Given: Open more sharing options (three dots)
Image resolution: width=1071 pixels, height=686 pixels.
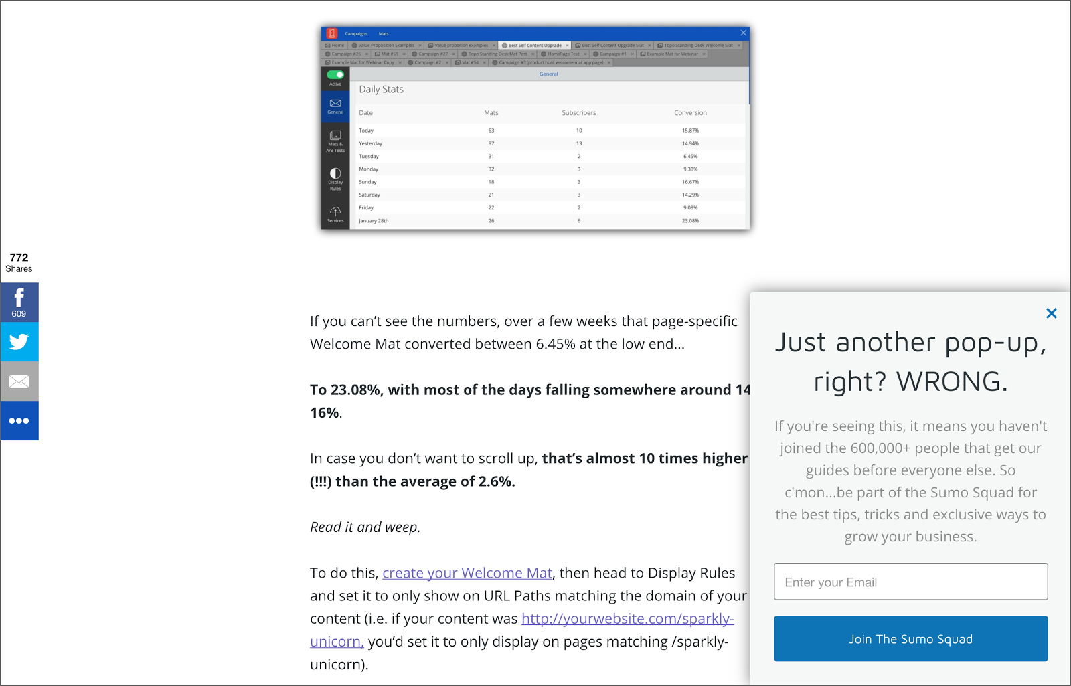Looking at the screenshot, I should click(x=19, y=421).
